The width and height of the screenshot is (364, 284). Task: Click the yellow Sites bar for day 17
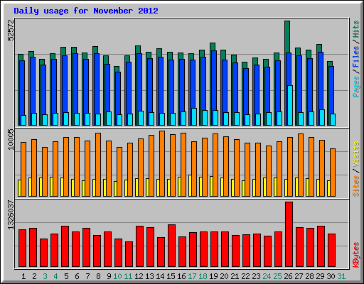(x=190, y=185)
